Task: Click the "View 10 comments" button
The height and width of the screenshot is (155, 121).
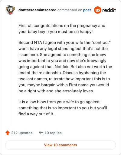Action: [60, 145]
